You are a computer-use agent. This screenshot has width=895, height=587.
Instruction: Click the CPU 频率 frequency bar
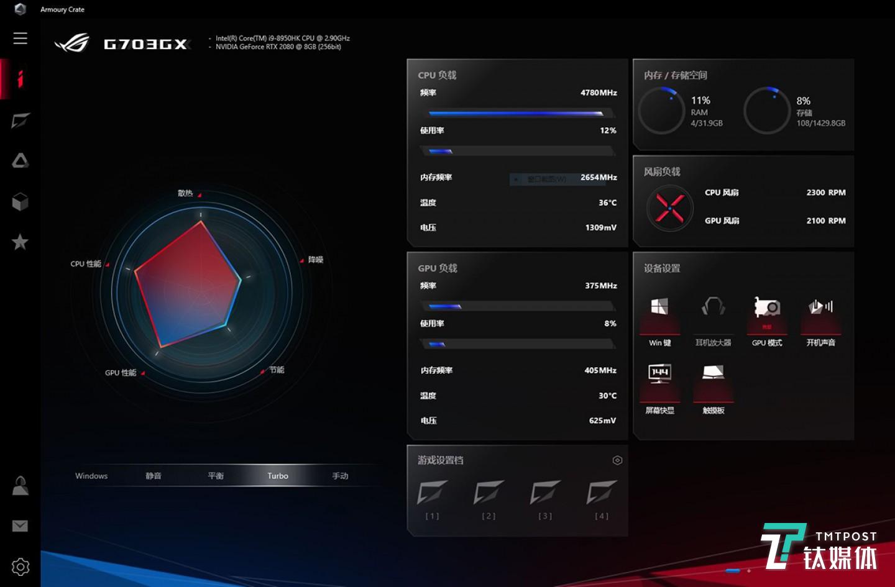516,114
